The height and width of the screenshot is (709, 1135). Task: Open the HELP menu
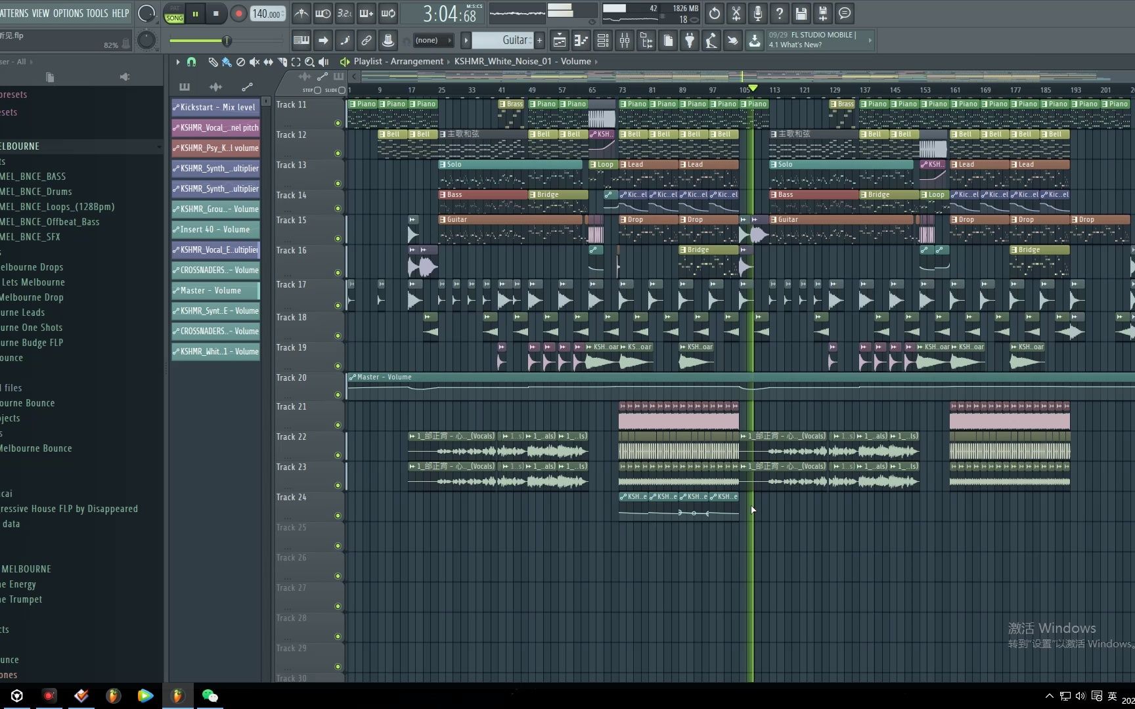pyautogui.click(x=120, y=13)
